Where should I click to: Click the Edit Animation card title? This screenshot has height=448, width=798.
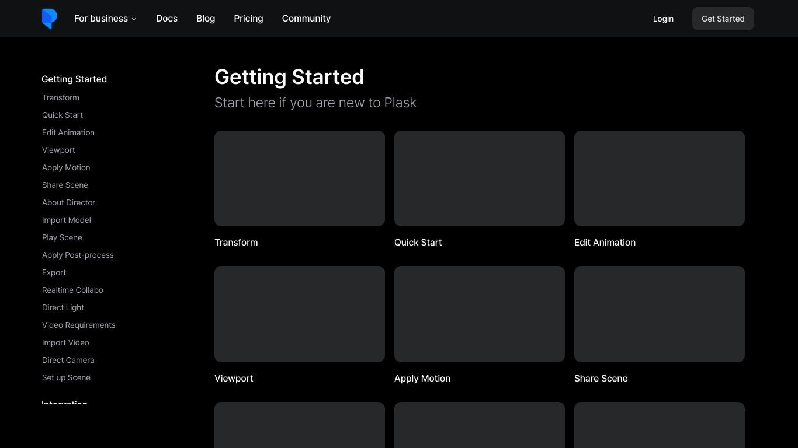point(605,242)
